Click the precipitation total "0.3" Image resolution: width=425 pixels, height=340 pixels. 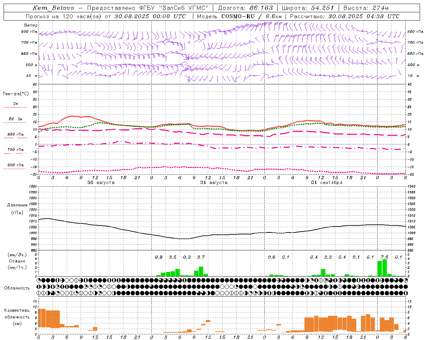(187, 257)
